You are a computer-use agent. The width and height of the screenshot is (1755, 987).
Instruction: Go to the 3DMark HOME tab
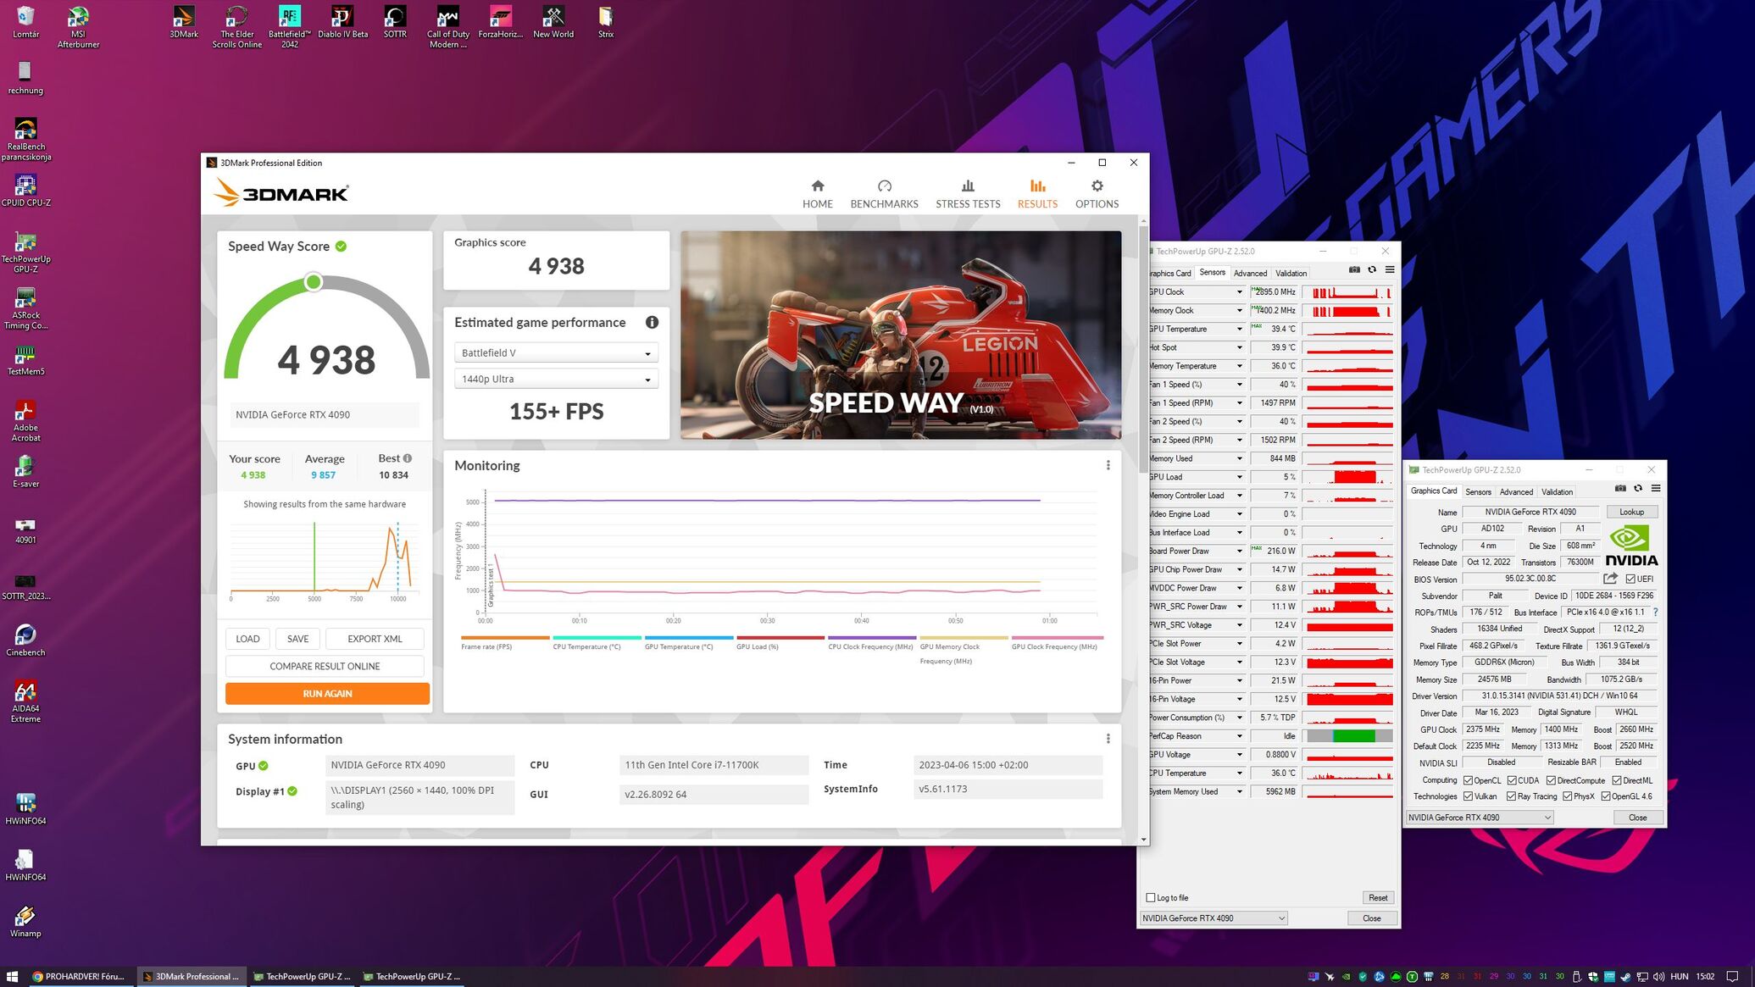(x=817, y=194)
